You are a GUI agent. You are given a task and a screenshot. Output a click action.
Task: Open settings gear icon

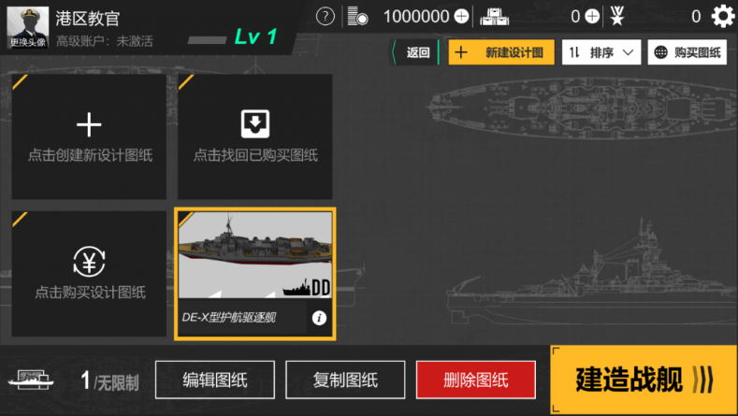tap(722, 17)
